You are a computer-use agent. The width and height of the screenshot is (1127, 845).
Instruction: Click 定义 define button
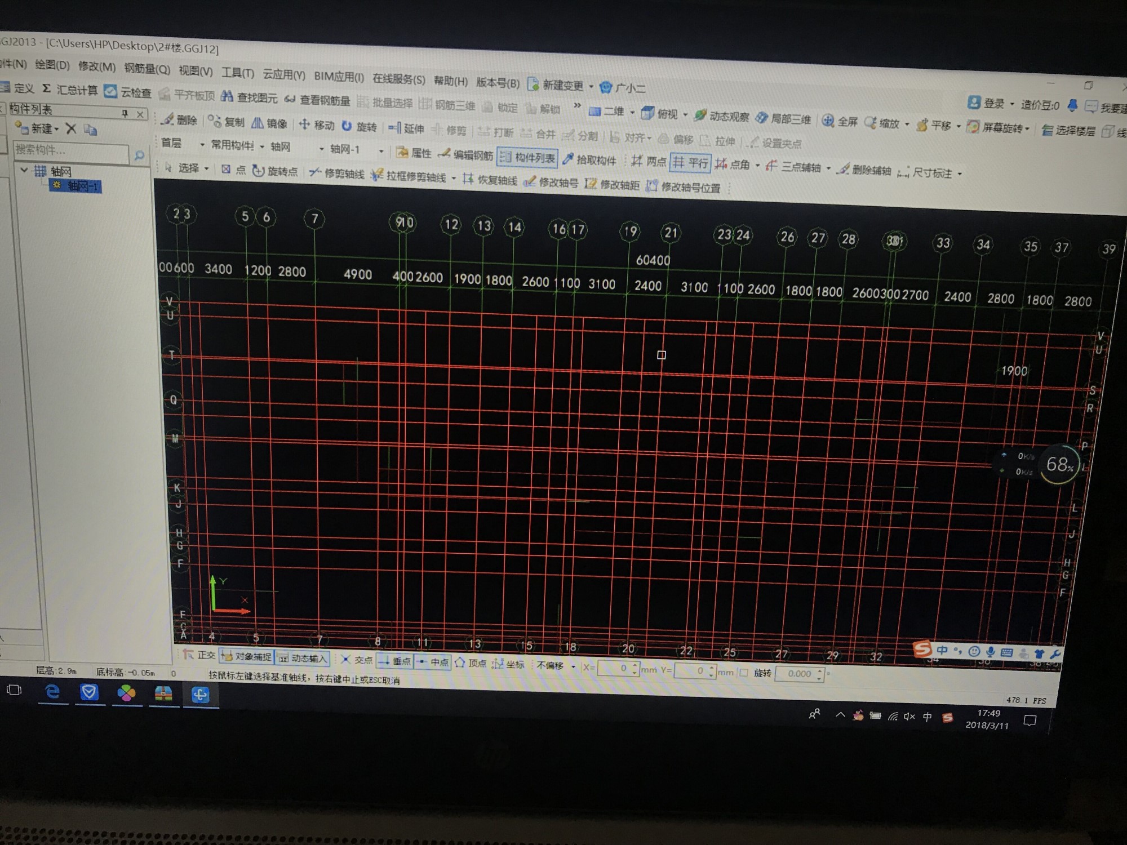point(18,88)
